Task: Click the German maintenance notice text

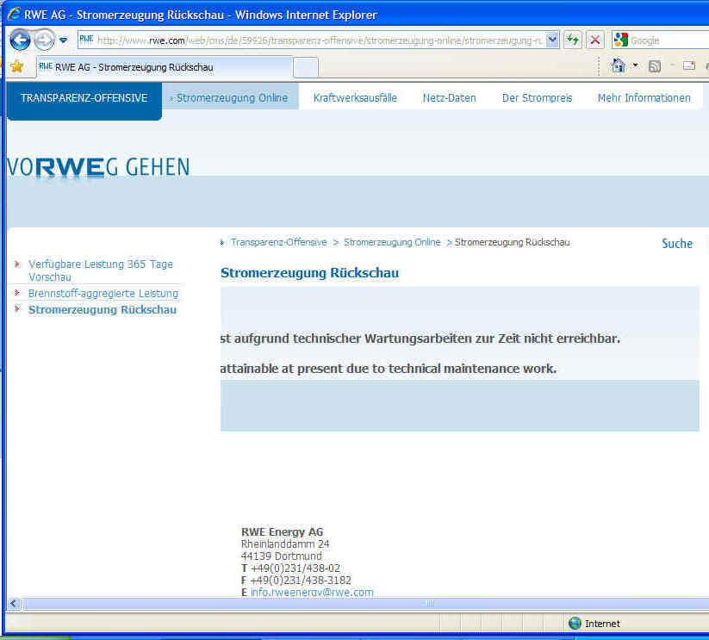Action: tap(420, 339)
